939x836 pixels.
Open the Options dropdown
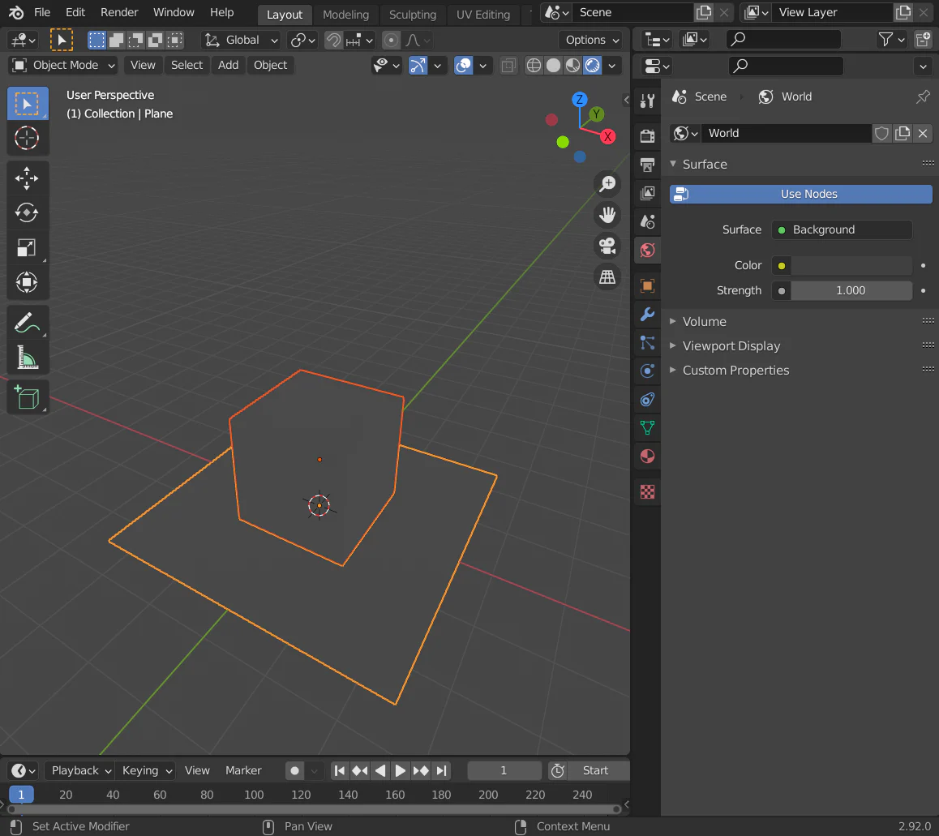tap(591, 40)
